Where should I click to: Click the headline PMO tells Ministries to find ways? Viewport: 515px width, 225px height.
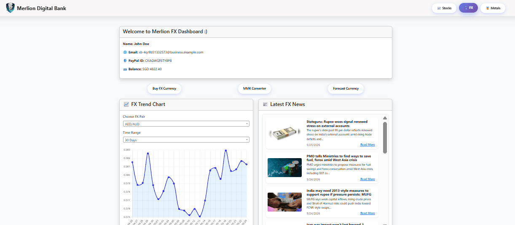tap(339, 158)
